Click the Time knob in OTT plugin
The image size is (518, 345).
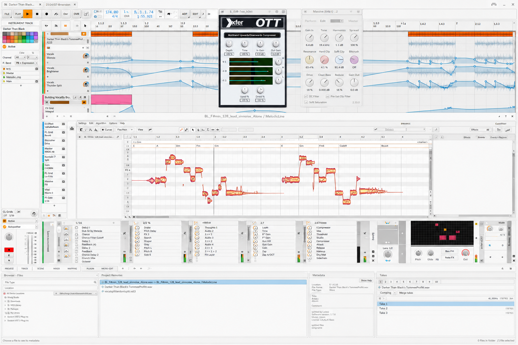coord(244,44)
